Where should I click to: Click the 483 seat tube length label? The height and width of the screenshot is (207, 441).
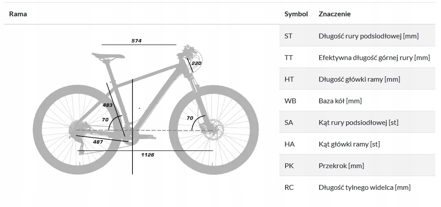pyautogui.click(x=107, y=105)
